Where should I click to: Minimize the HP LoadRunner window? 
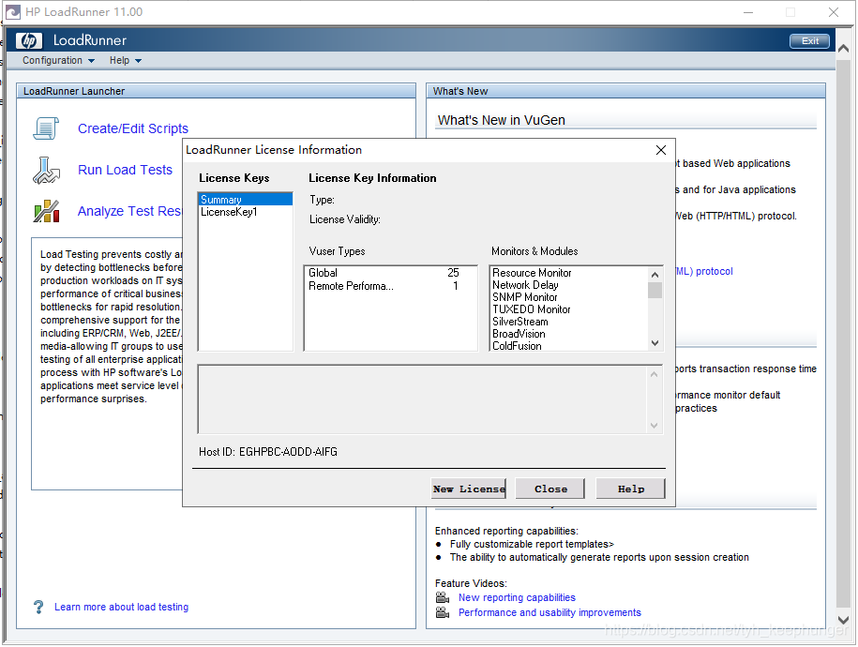(748, 12)
